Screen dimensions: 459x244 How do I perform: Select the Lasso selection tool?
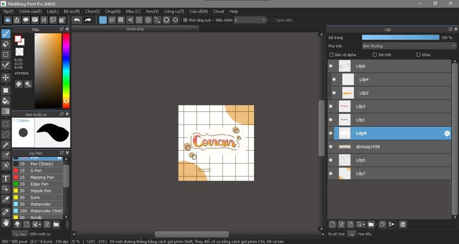pos(5,135)
